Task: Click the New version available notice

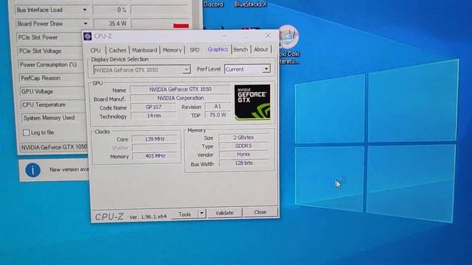Action: point(69,169)
